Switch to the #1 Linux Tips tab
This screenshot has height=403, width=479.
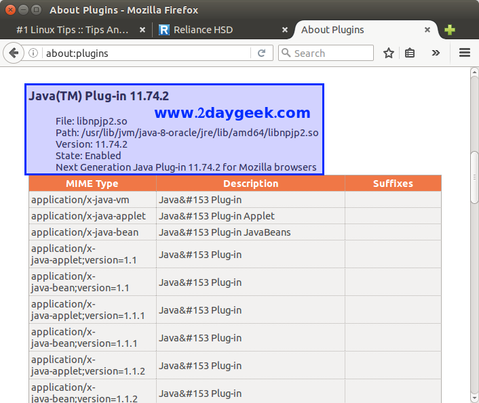72,30
